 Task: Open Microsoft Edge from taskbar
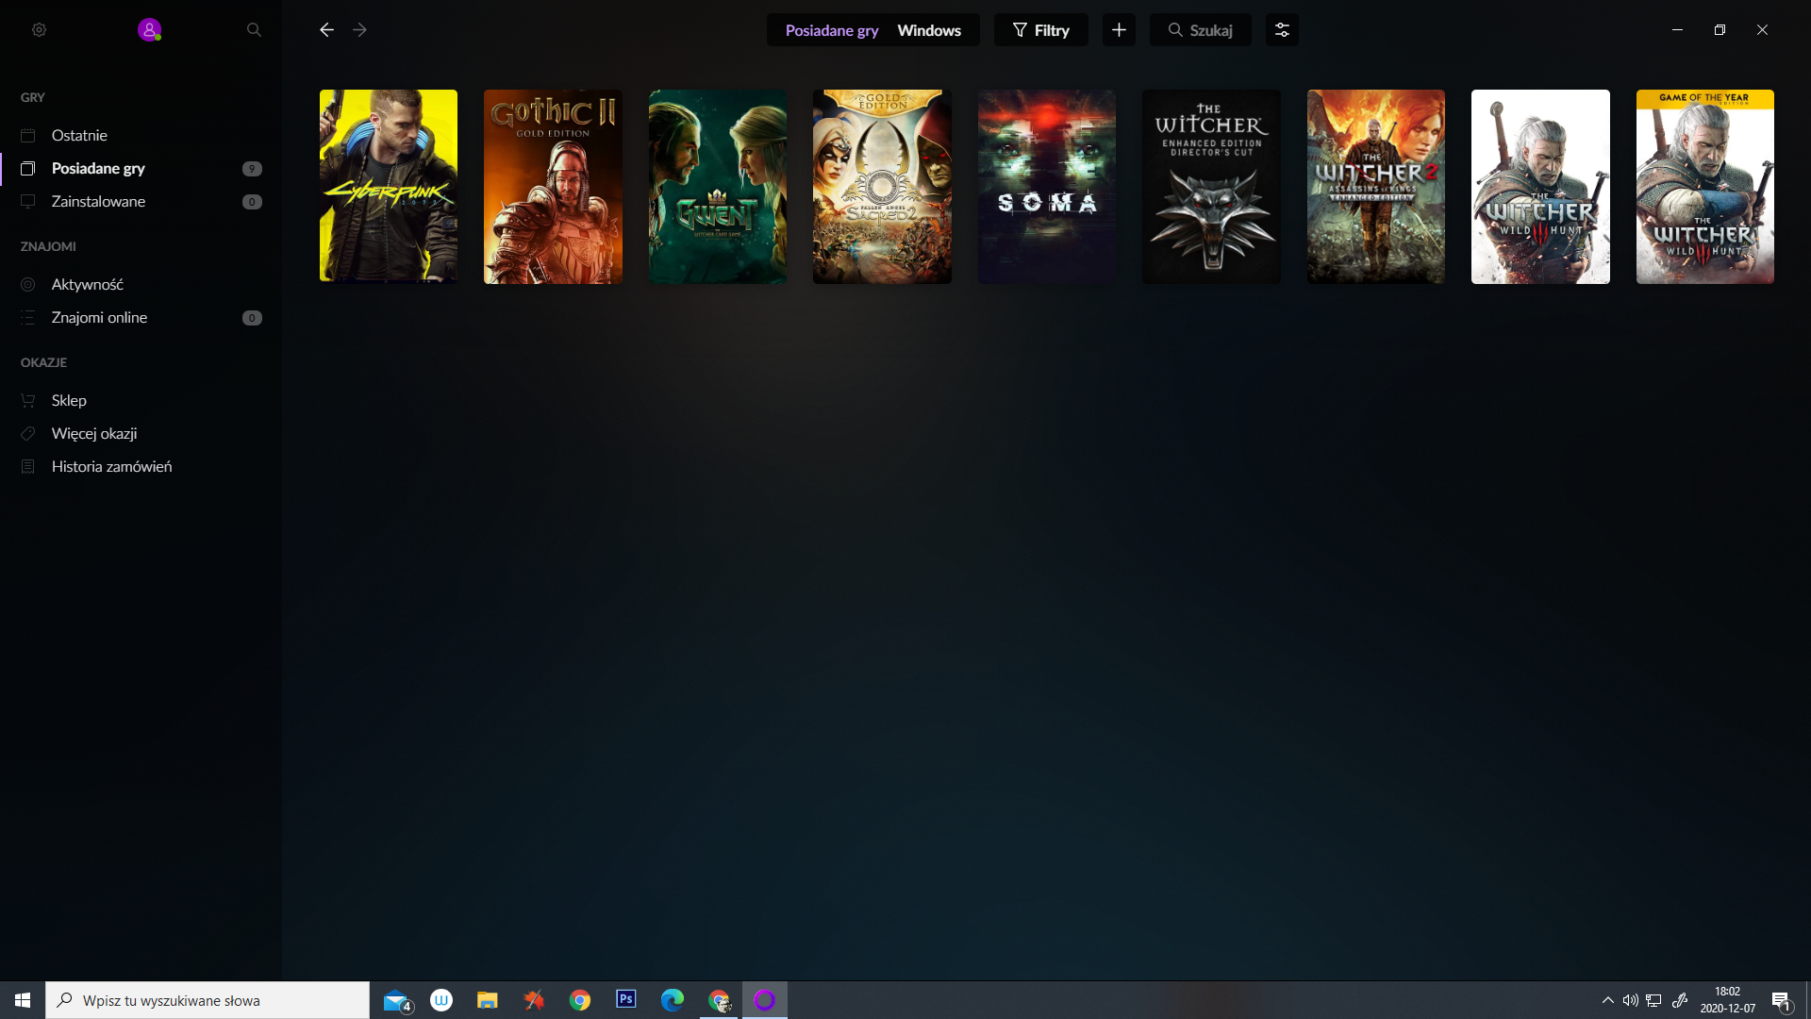click(673, 1000)
